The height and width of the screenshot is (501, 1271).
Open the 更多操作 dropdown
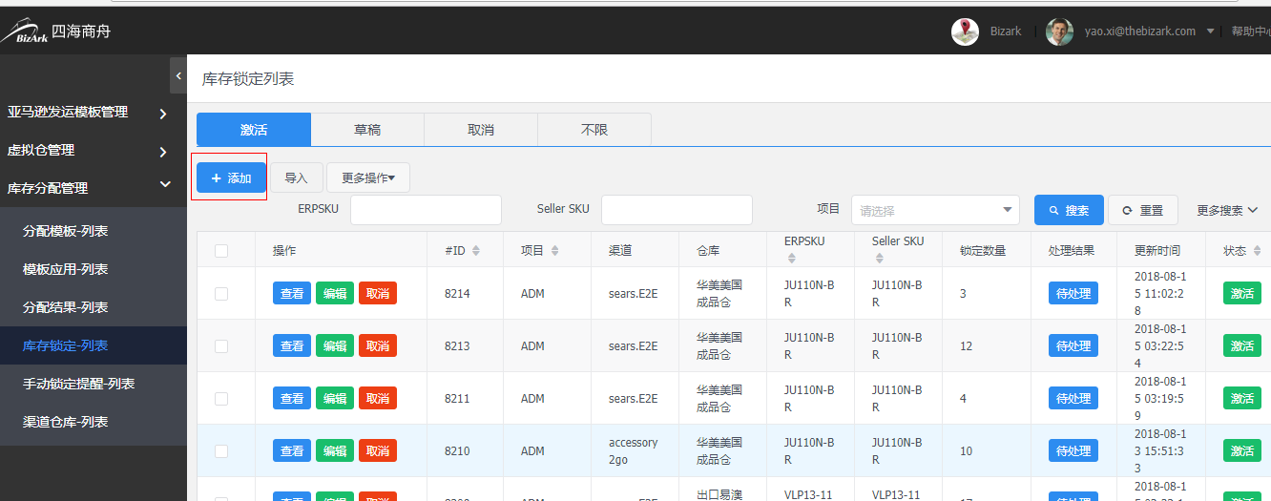(x=368, y=177)
